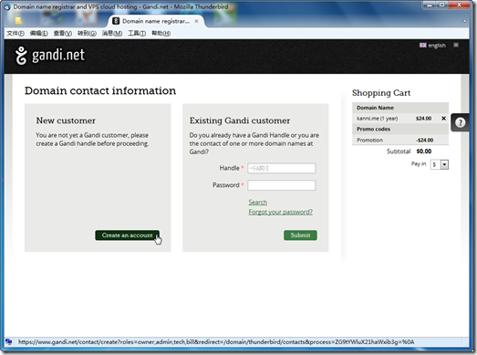Click the English language flag icon

pos(422,46)
